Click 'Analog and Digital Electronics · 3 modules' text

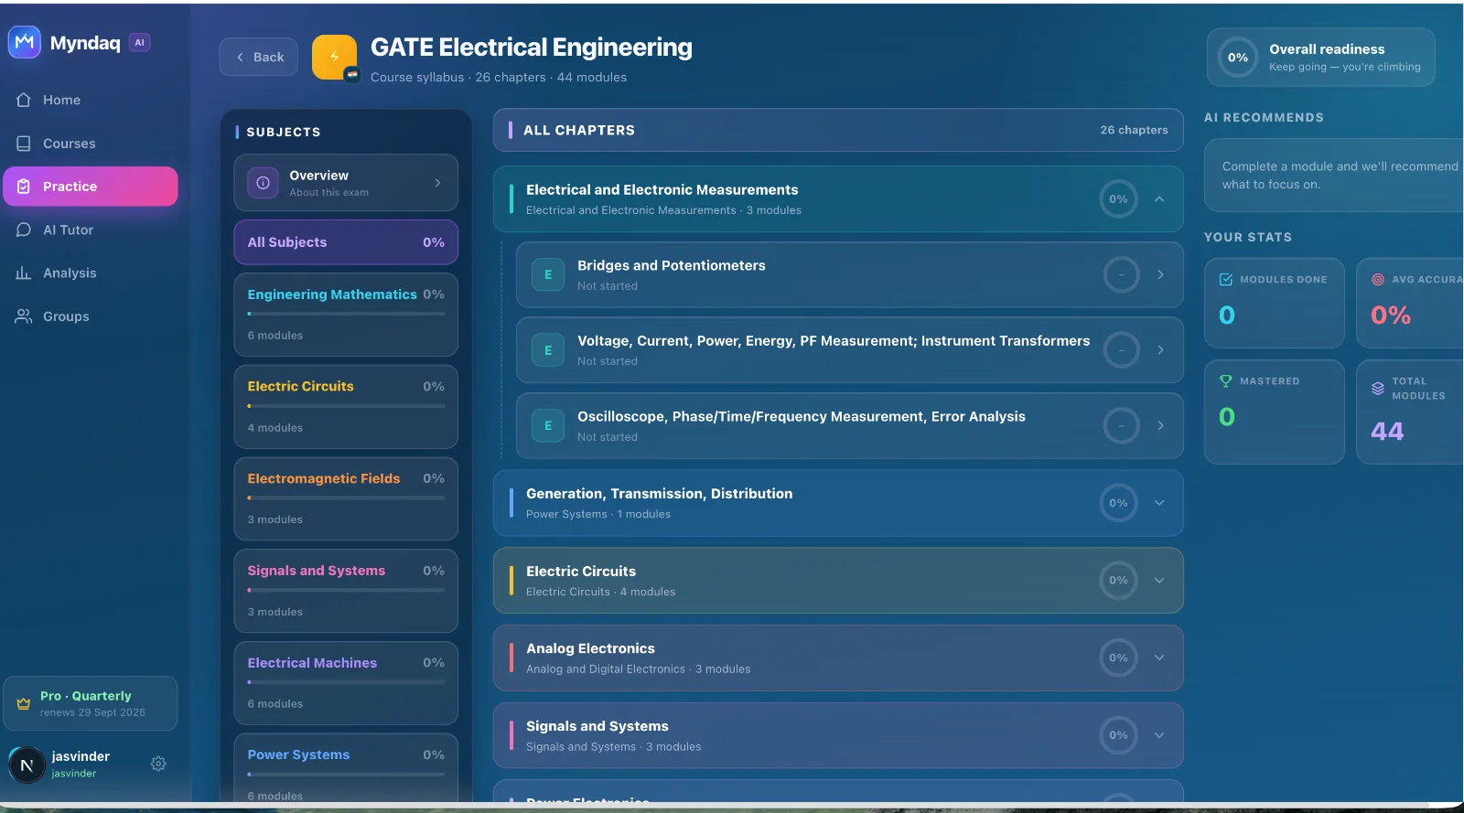639,669
